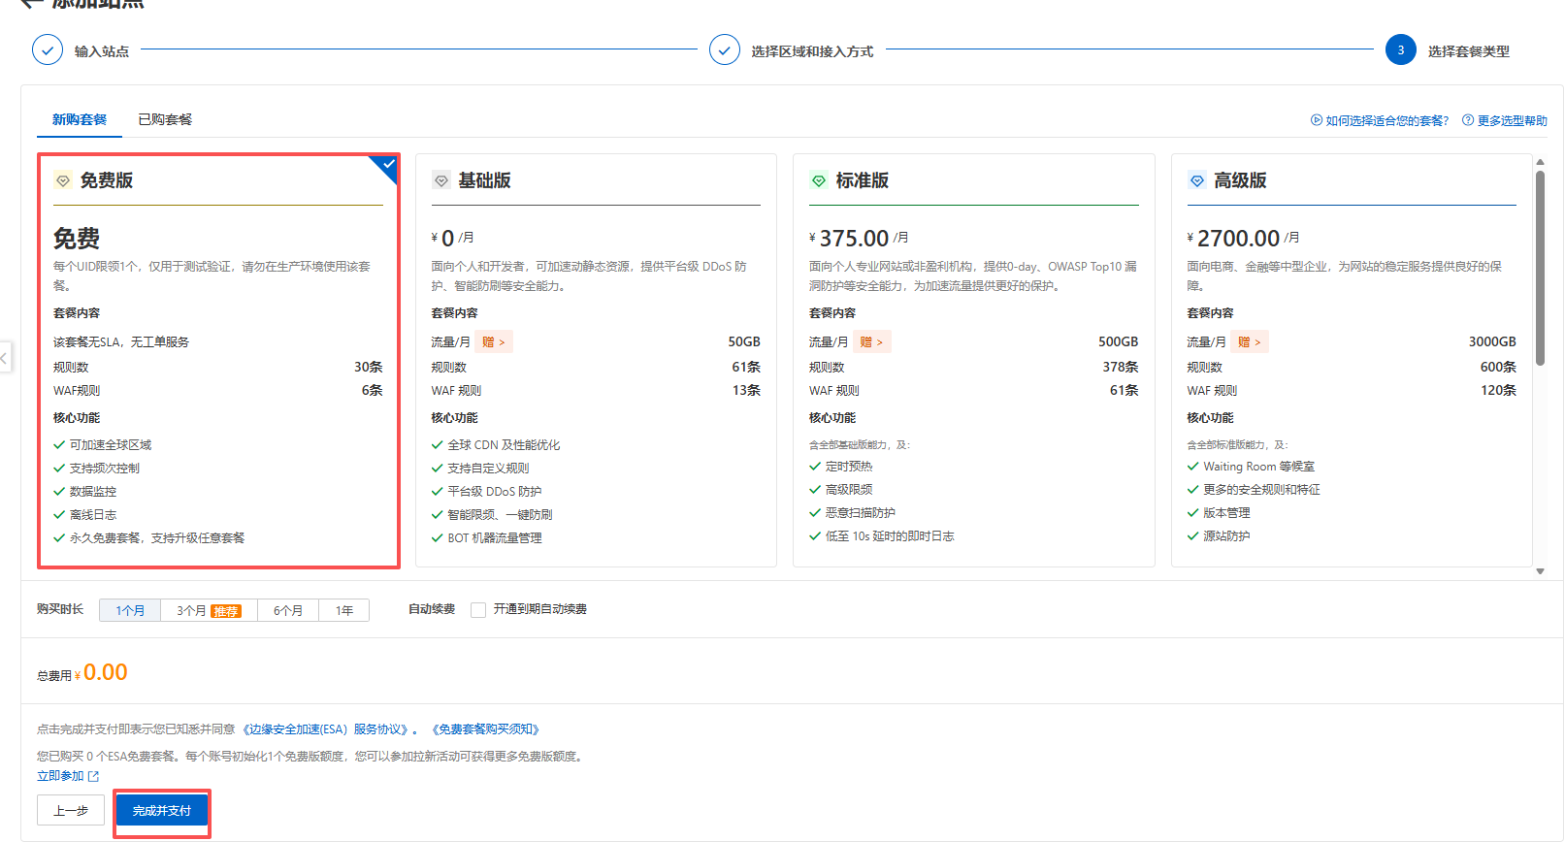The image size is (1565, 842).
Task: Click 恶意扫描防护 feature in 标准版
Action: point(861,513)
